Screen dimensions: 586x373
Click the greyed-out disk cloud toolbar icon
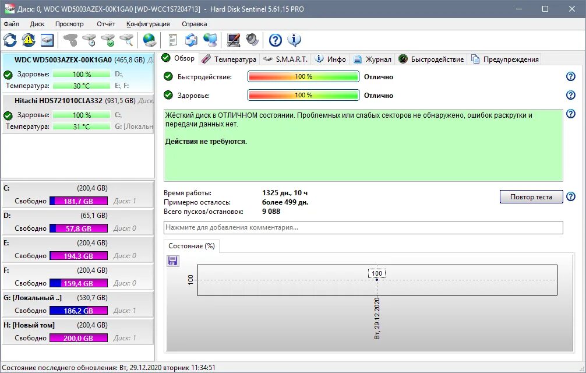[x=70, y=40]
